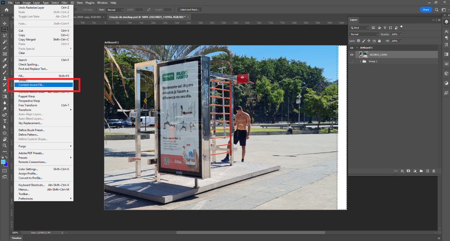Screen dimensions: 450x241
Task: Filter layers by shape layers icon
Action: coord(391,28)
